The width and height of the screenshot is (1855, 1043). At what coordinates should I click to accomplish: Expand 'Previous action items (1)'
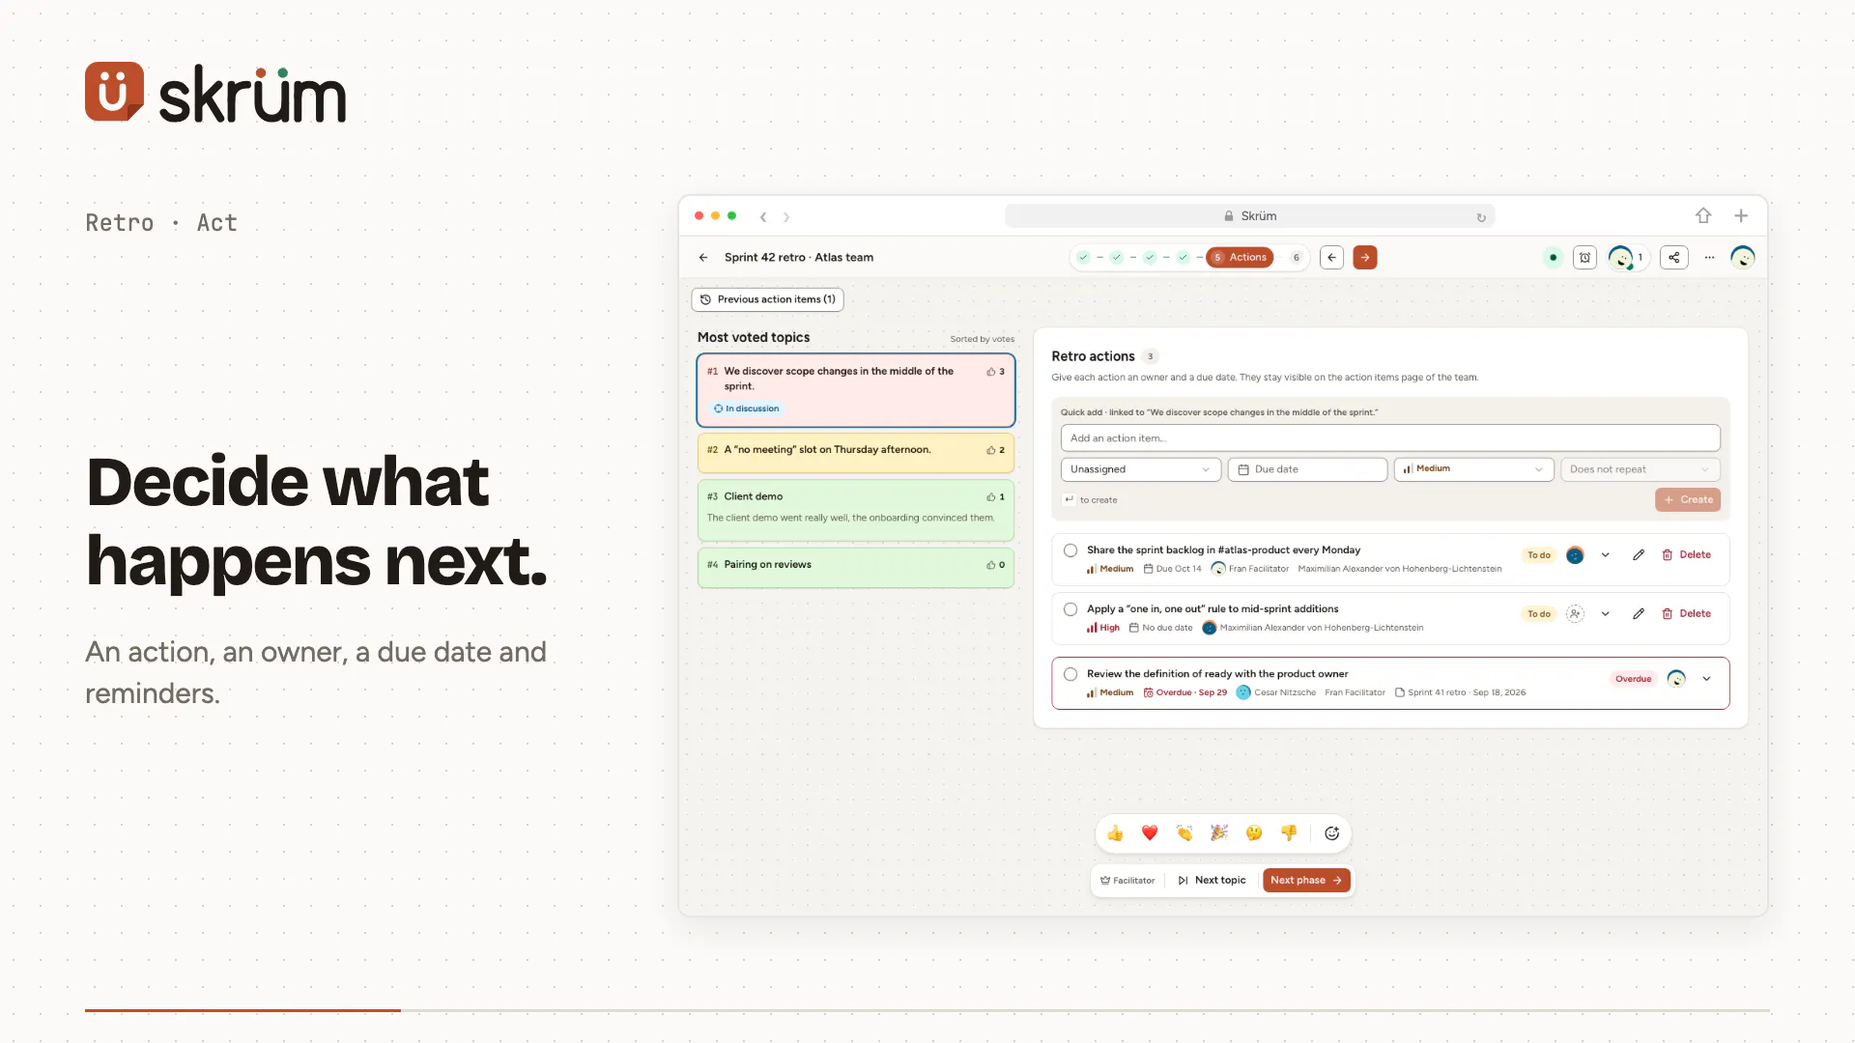coord(767,299)
